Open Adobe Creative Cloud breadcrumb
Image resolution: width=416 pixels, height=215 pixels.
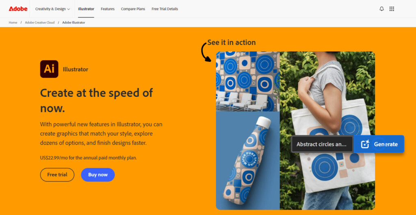[x=39, y=23]
